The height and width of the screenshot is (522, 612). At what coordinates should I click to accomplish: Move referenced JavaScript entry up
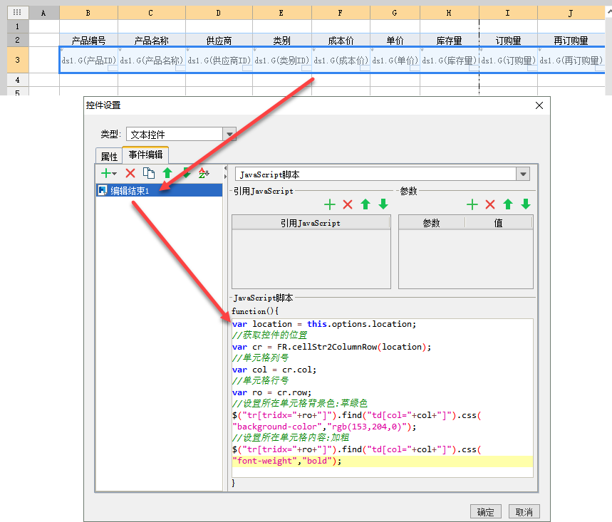tap(365, 204)
